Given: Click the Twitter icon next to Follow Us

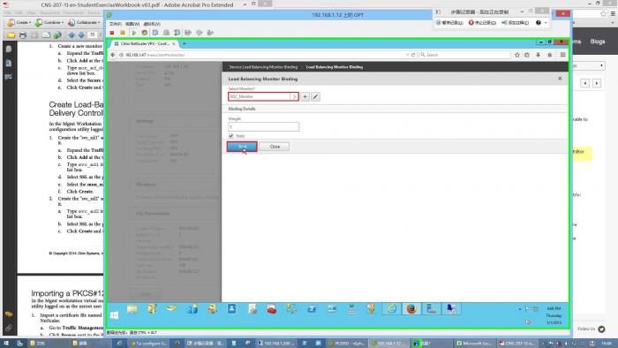Looking at the screenshot, I should (x=601, y=329).
